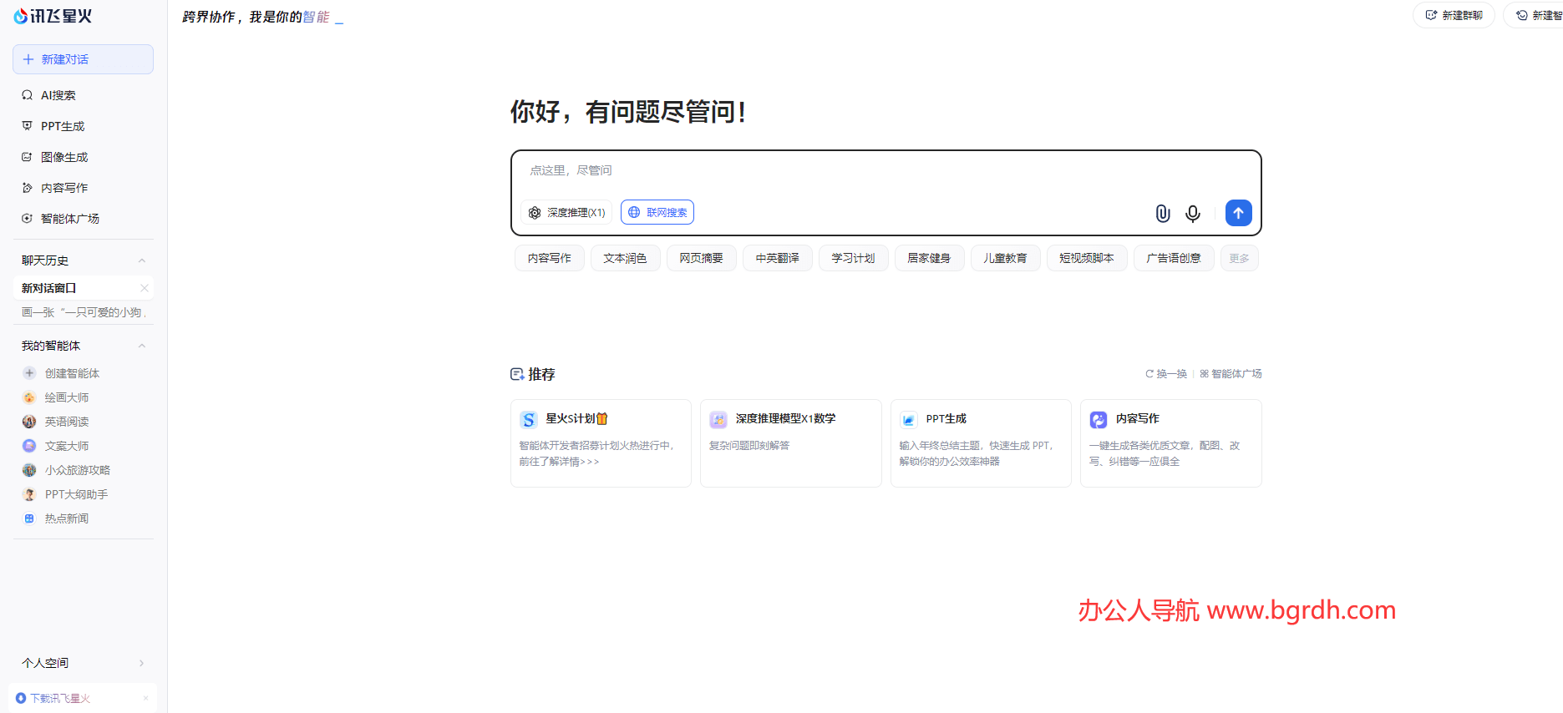1563x713 pixels.
Task: Select the 学习计划 prompt chip
Action: coord(854,258)
